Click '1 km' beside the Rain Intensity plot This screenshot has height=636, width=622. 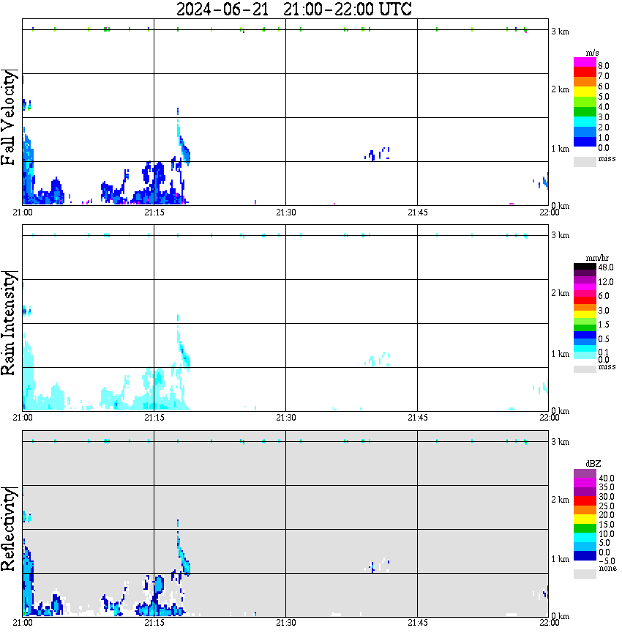(561, 354)
